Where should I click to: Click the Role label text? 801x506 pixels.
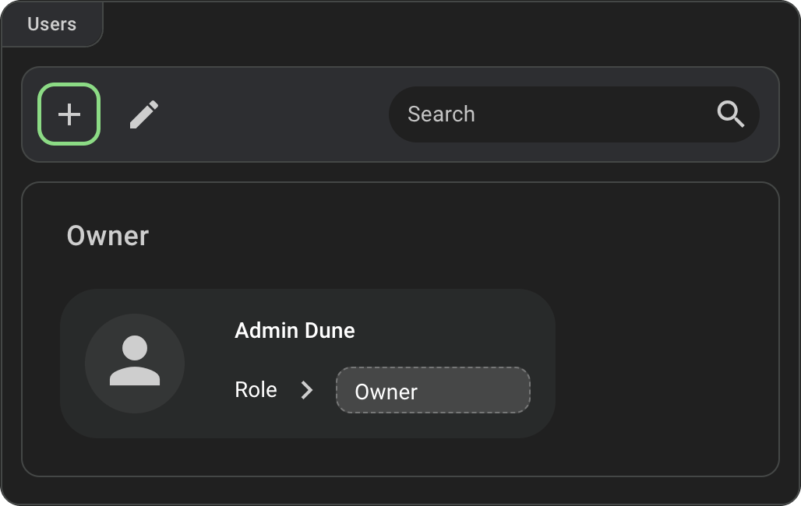coord(256,390)
